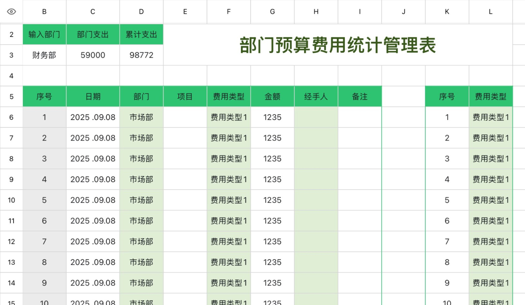The image size is (525, 305).
Task: Select column header G
Action: tap(272, 12)
